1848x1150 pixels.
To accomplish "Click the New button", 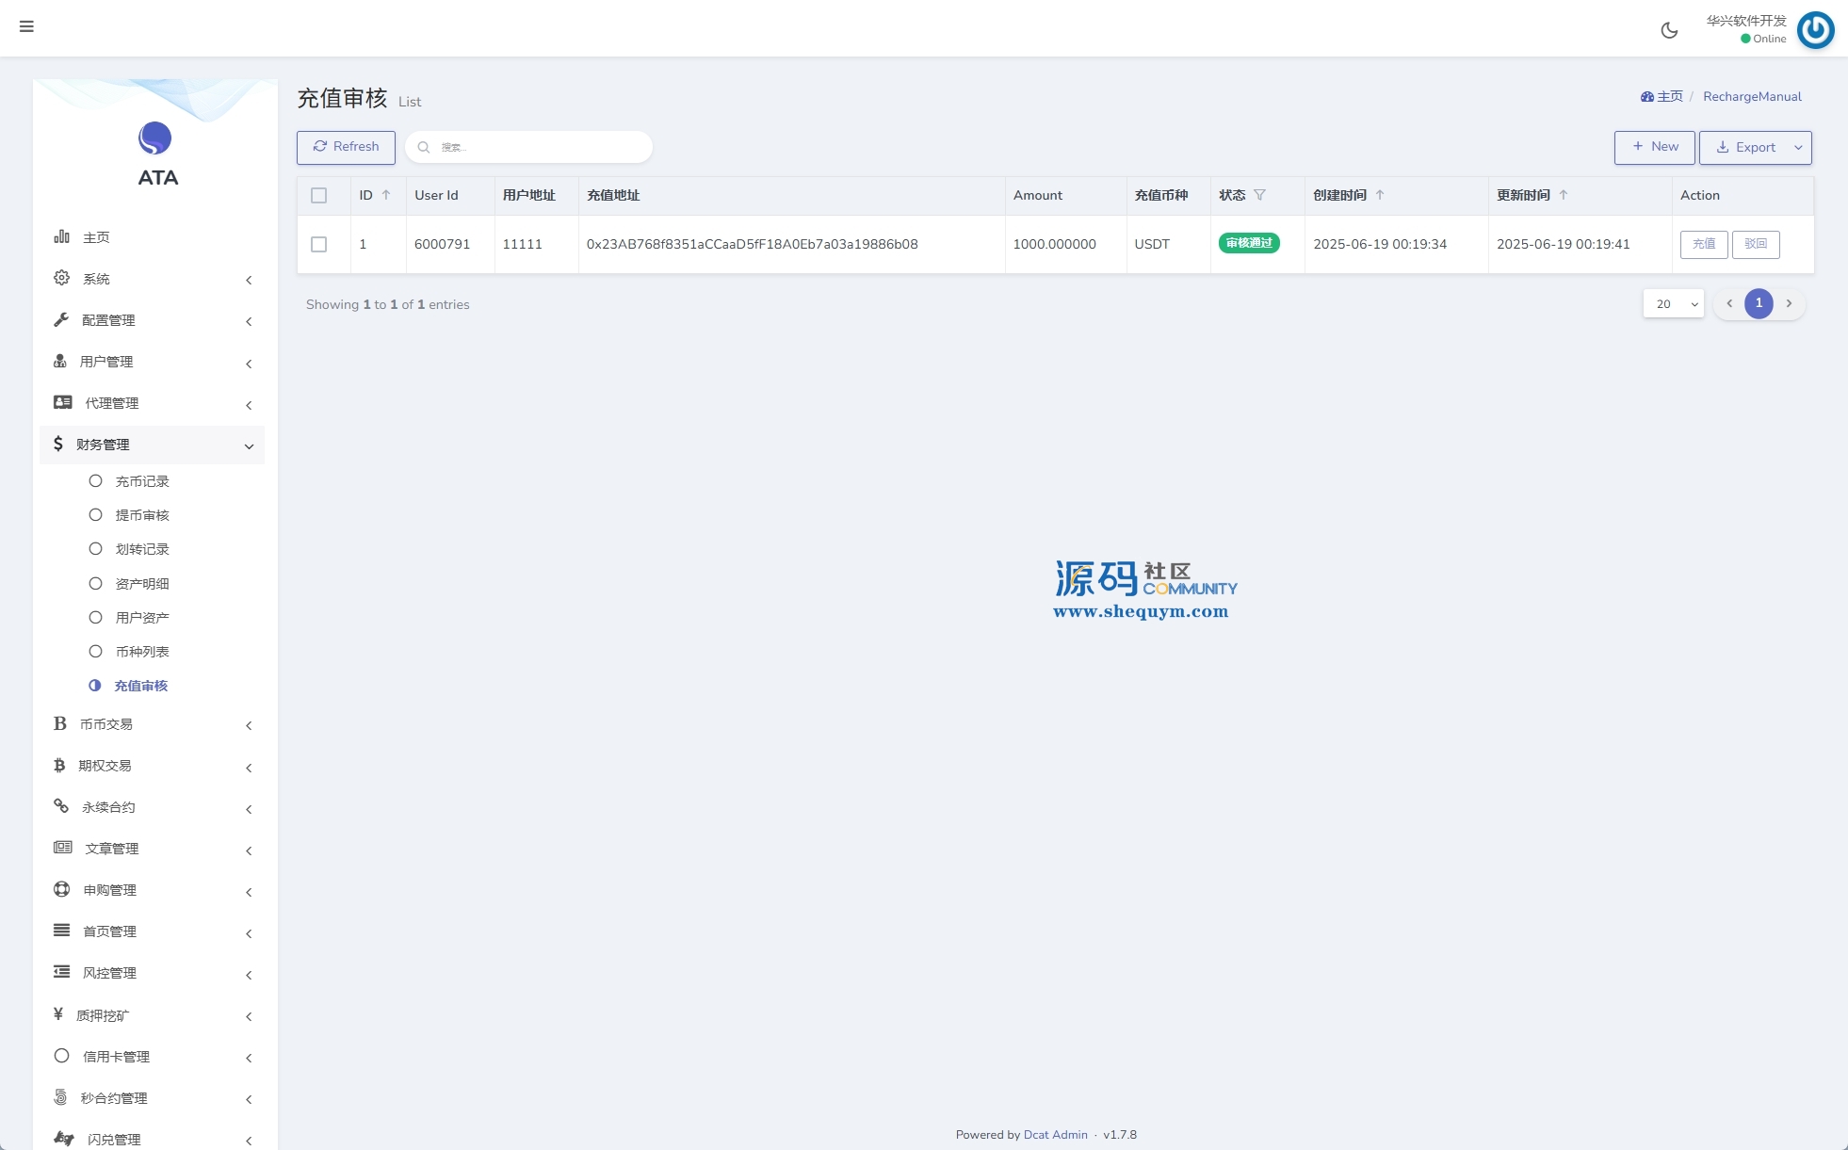I will (1654, 147).
